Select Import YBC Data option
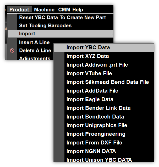 [x=88, y=48]
